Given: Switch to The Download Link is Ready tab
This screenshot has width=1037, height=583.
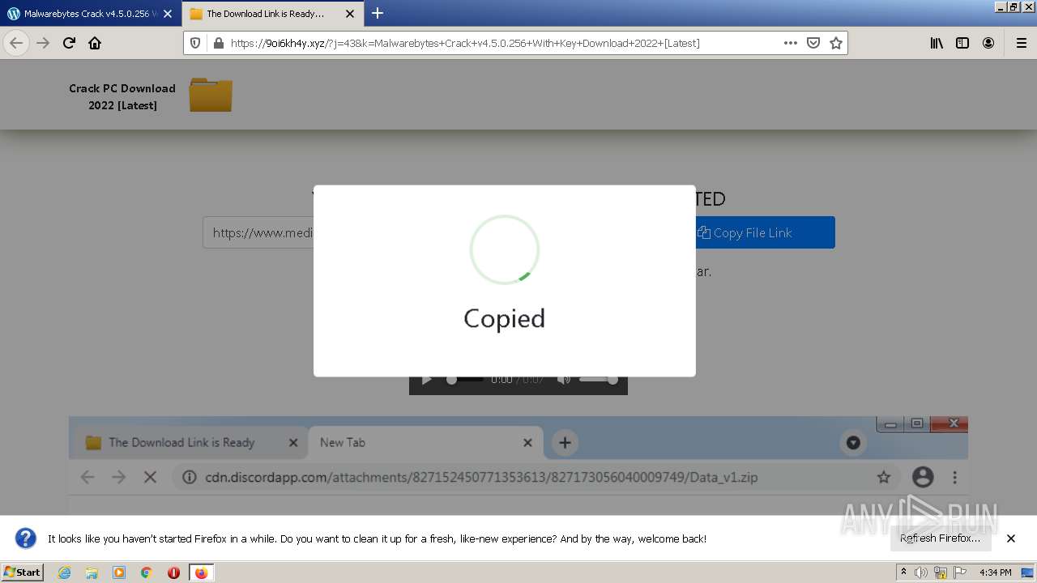Looking at the screenshot, I should pyautogui.click(x=272, y=14).
